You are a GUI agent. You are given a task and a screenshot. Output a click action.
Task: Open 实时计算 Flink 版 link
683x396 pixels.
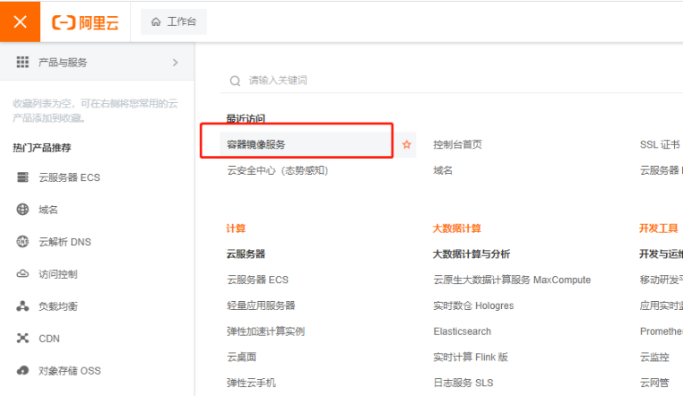pyautogui.click(x=471, y=357)
